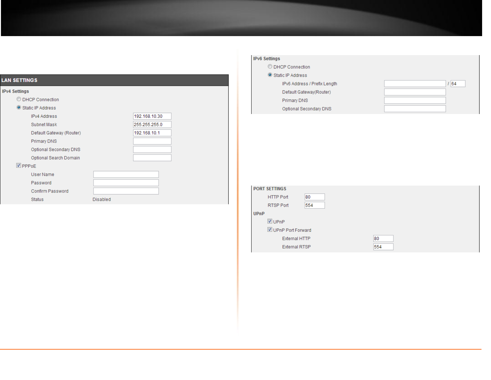Click the PPPoE Password field

click(x=126, y=183)
